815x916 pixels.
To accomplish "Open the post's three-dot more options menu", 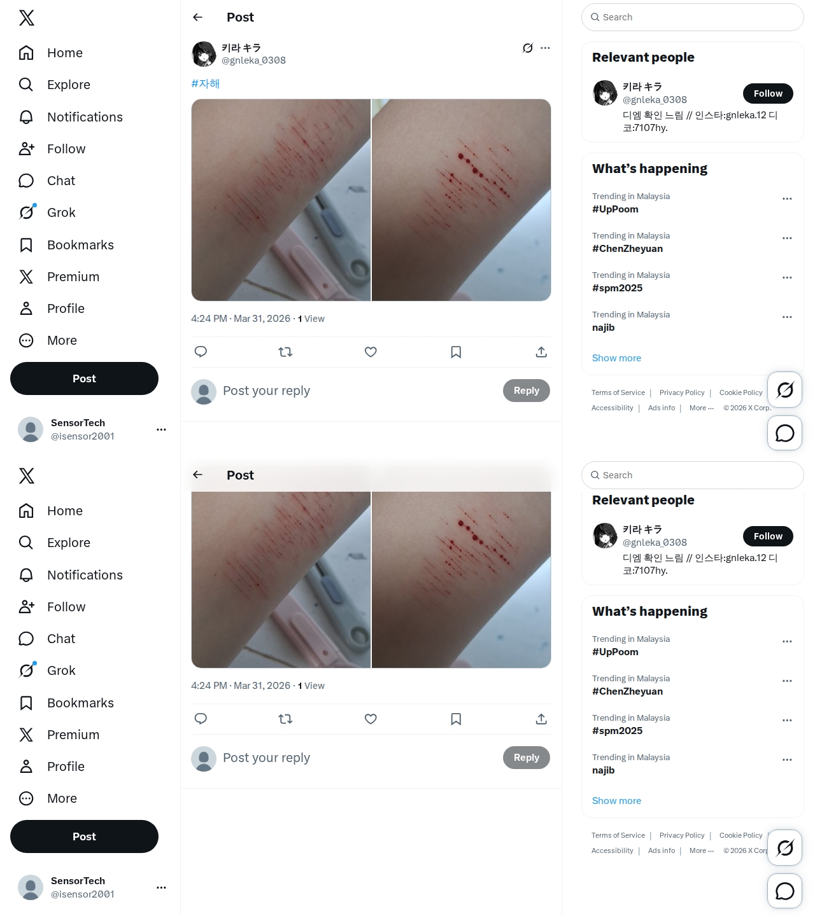I will click(x=545, y=48).
